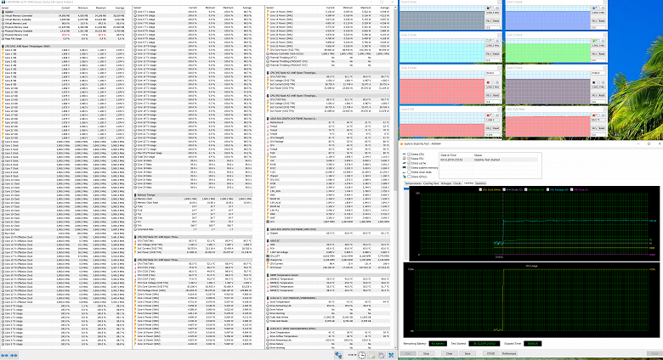Click the Core 4 Clock red color swatch
Image resolution: width=663 pixels, height=360 pixels.
[x=490, y=84]
